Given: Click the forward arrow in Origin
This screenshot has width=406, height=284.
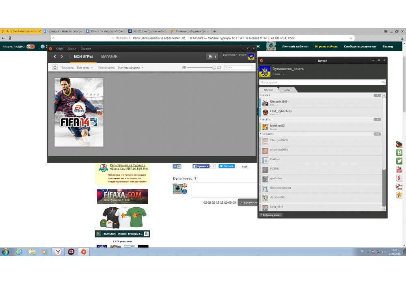Looking at the screenshot, I should click(x=62, y=57).
